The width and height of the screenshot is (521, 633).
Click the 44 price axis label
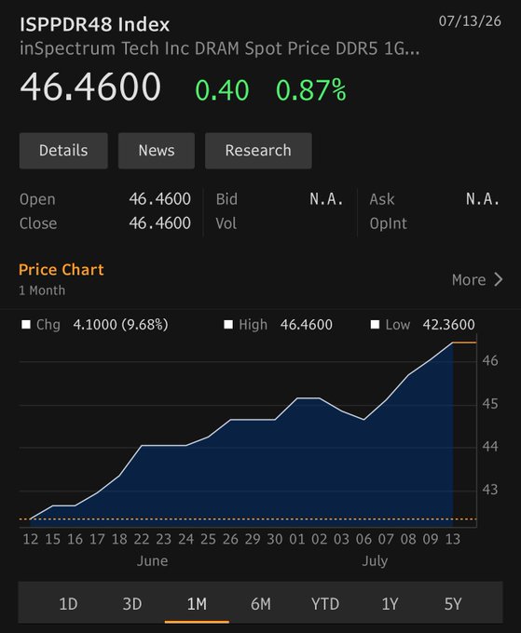(x=490, y=447)
